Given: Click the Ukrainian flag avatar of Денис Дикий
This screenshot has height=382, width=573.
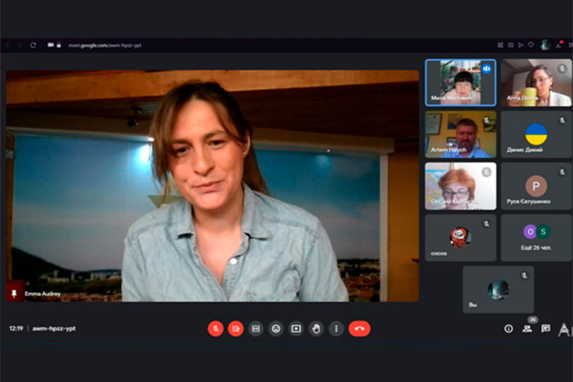Looking at the screenshot, I should 536,134.
